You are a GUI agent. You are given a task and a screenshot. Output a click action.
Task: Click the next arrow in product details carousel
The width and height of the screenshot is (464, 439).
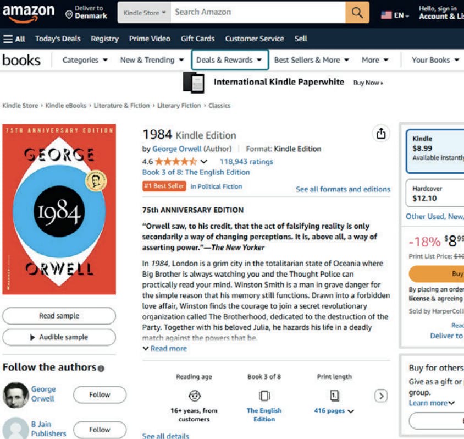coord(381,396)
